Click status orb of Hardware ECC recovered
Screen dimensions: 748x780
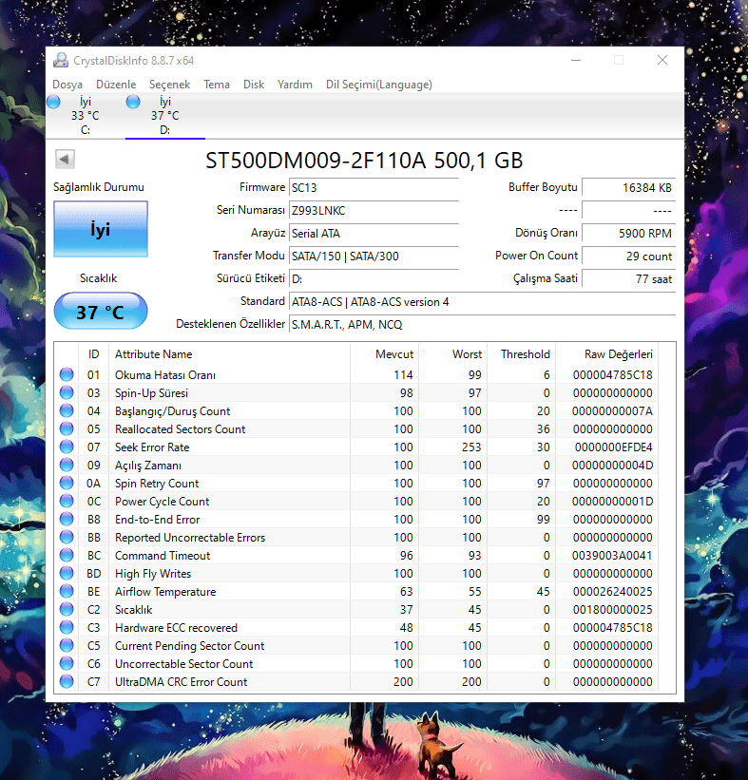click(67, 627)
